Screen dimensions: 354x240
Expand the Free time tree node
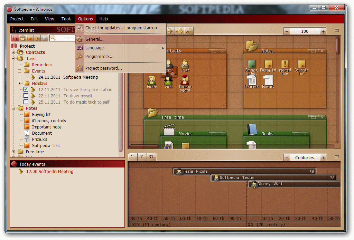13,152
